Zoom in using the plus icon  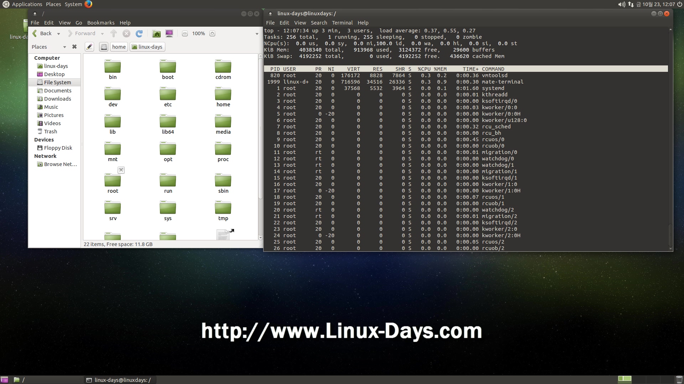click(x=212, y=33)
